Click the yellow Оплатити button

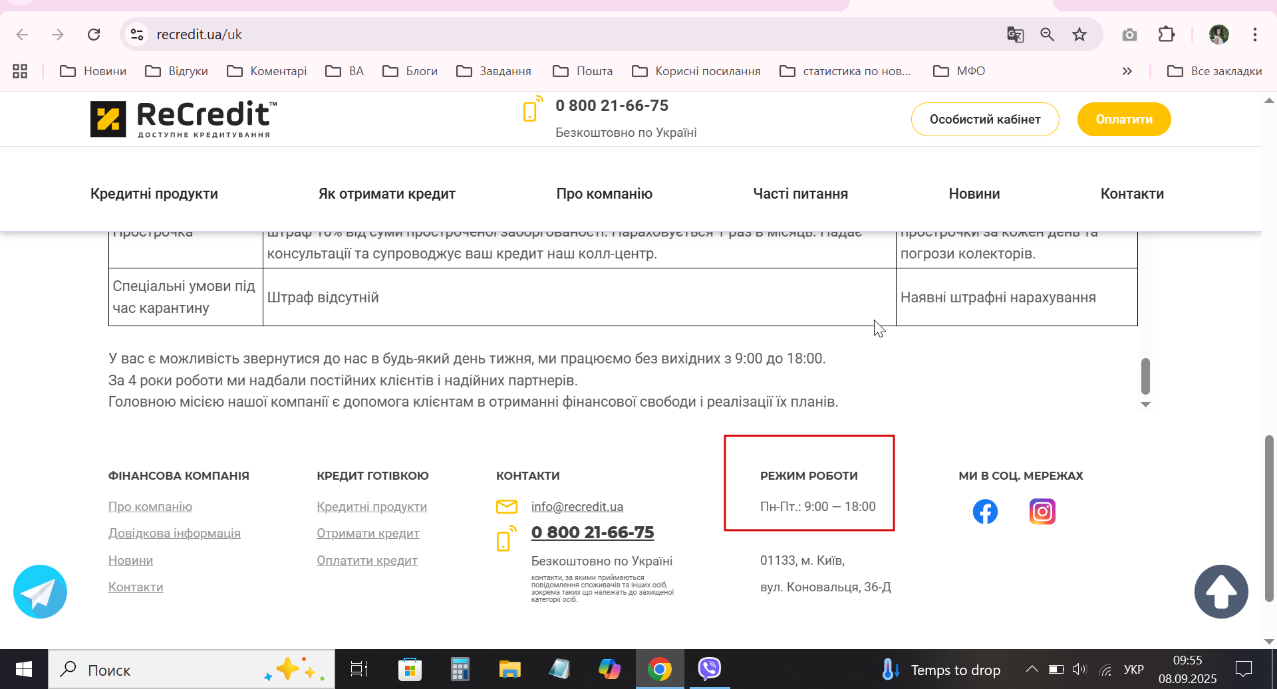point(1124,120)
